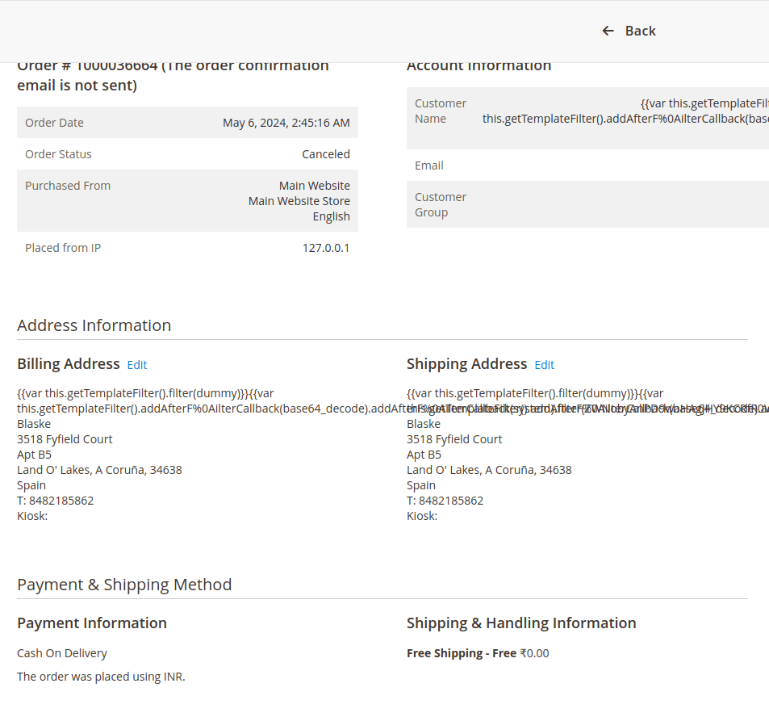Click the Customer Group label

(x=441, y=205)
